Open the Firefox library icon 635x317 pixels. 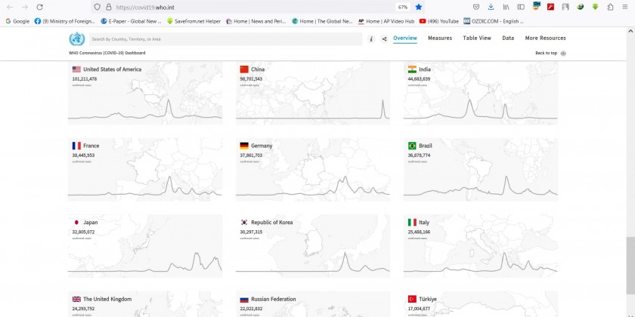point(506,7)
